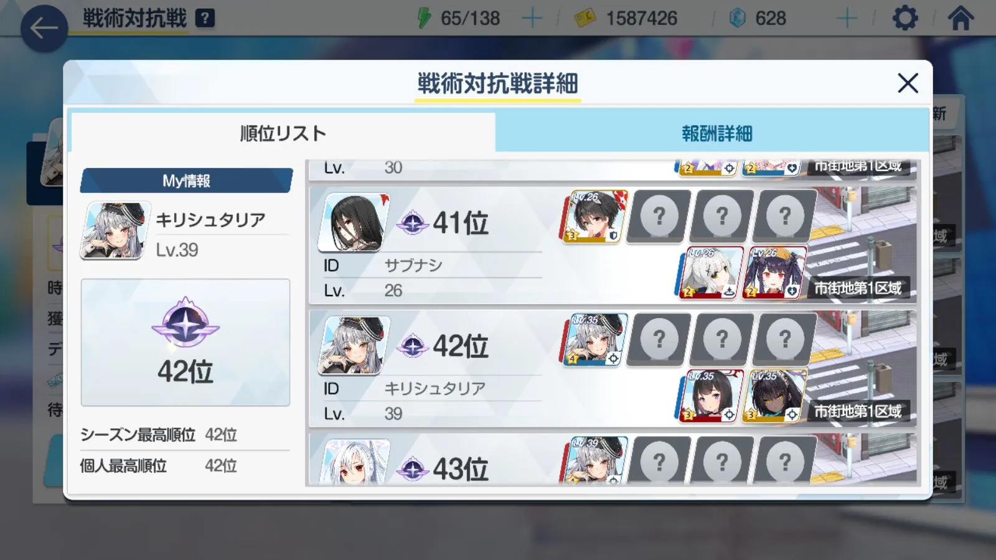Close the 戦術対抗戦詳細 dialog

click(908, 83)
